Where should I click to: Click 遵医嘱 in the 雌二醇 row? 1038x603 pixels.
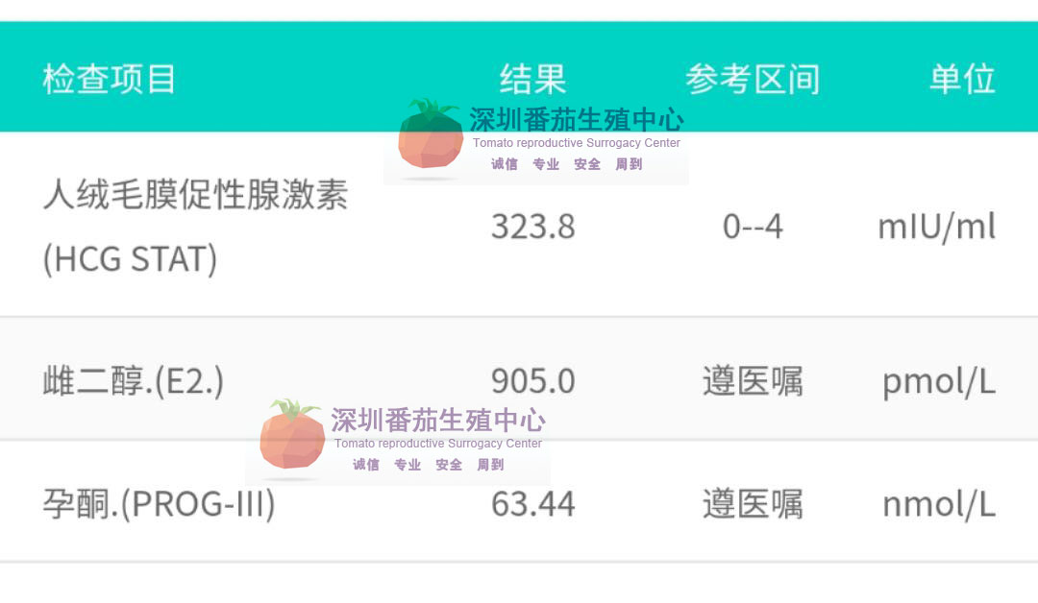click(753, 381)
